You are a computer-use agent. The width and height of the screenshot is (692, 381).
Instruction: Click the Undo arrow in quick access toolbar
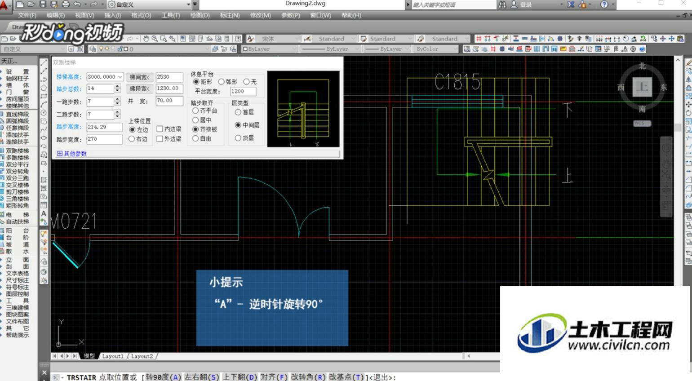[x=77, y=4]
